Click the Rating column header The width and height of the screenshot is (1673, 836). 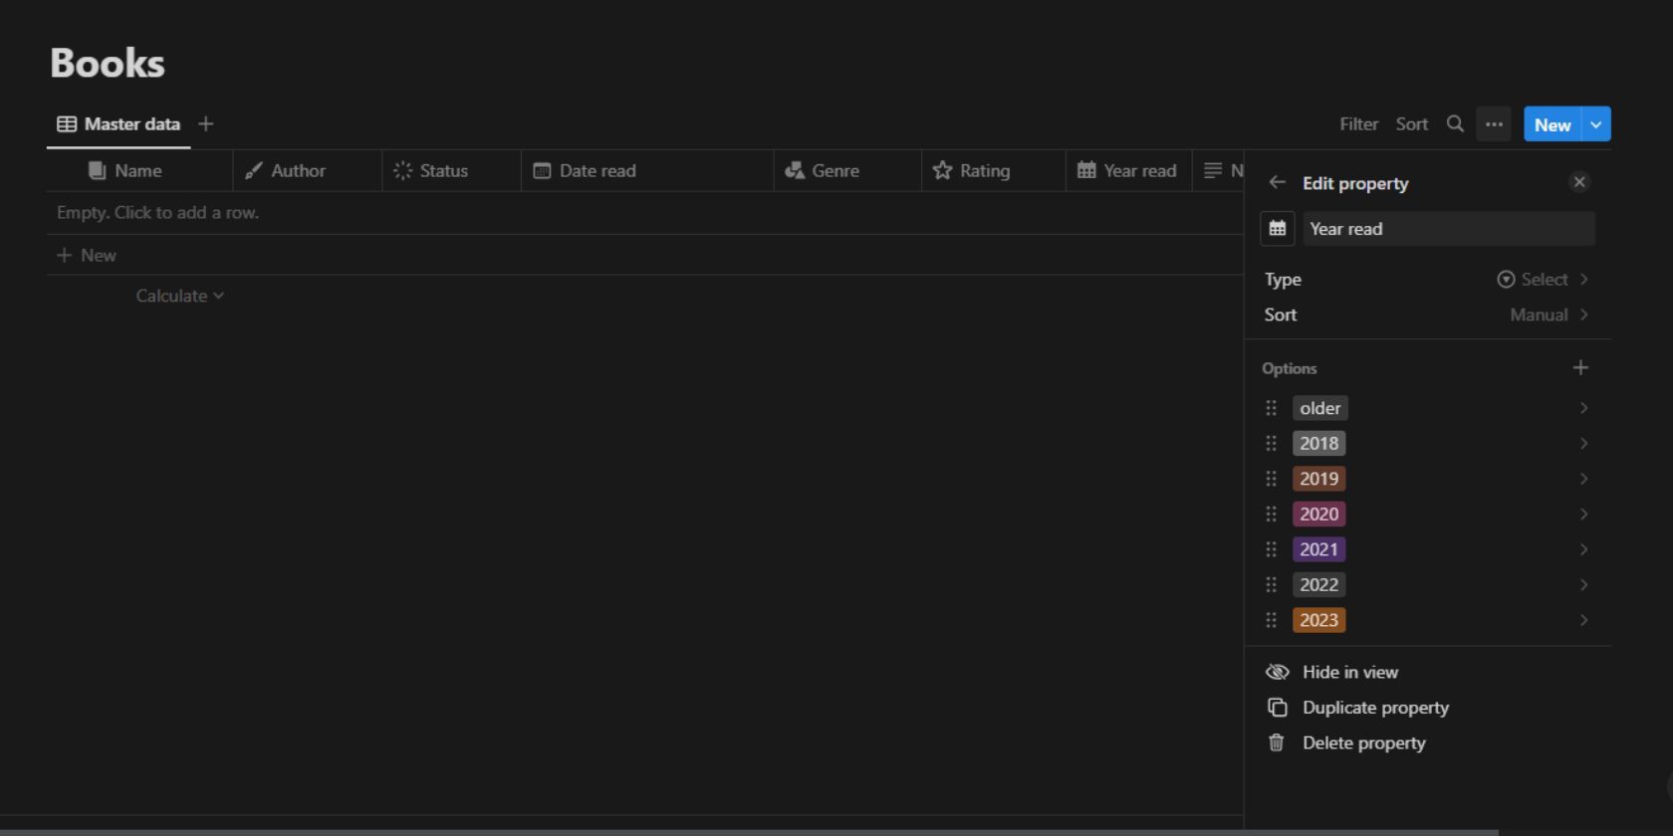pos(994,171)
